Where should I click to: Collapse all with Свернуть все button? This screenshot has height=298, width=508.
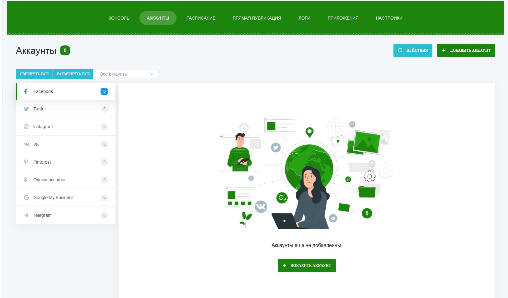coord(34,74)
